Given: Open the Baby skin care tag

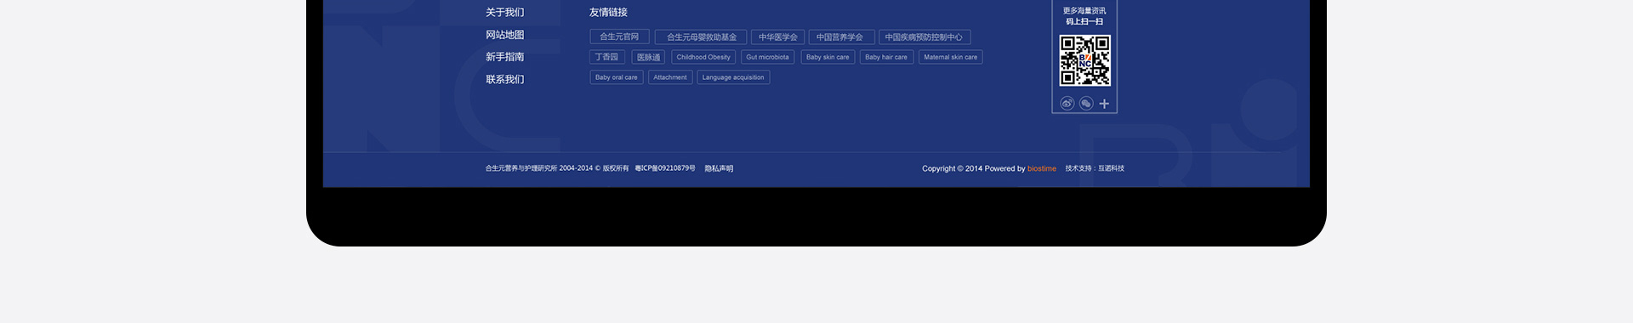Looking at the screenshot, I should (828, 57).
